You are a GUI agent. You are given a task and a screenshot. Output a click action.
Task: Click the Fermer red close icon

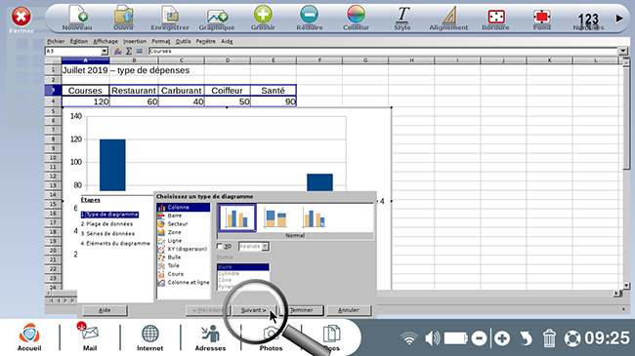coord(21,17)
